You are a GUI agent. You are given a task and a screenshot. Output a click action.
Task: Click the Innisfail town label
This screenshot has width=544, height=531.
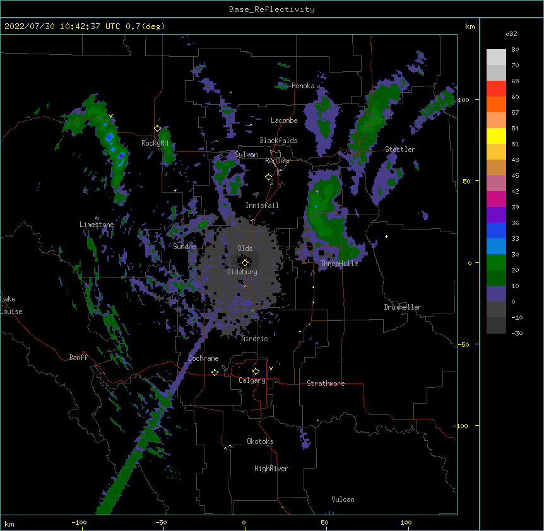click(x=262, y=206)
